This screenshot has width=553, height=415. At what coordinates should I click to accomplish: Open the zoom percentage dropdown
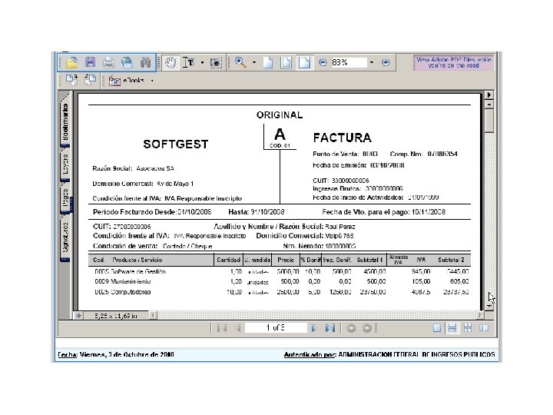[372, 62]
